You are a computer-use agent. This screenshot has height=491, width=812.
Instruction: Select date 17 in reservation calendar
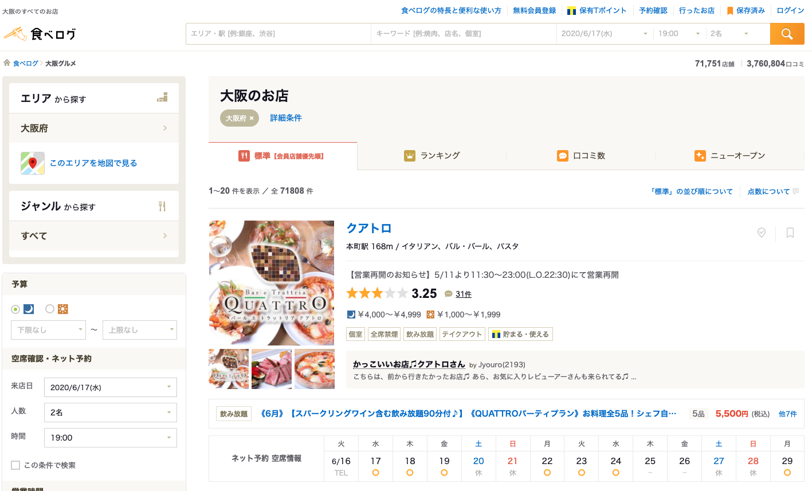pyautogui.click(x=375, y=466)
